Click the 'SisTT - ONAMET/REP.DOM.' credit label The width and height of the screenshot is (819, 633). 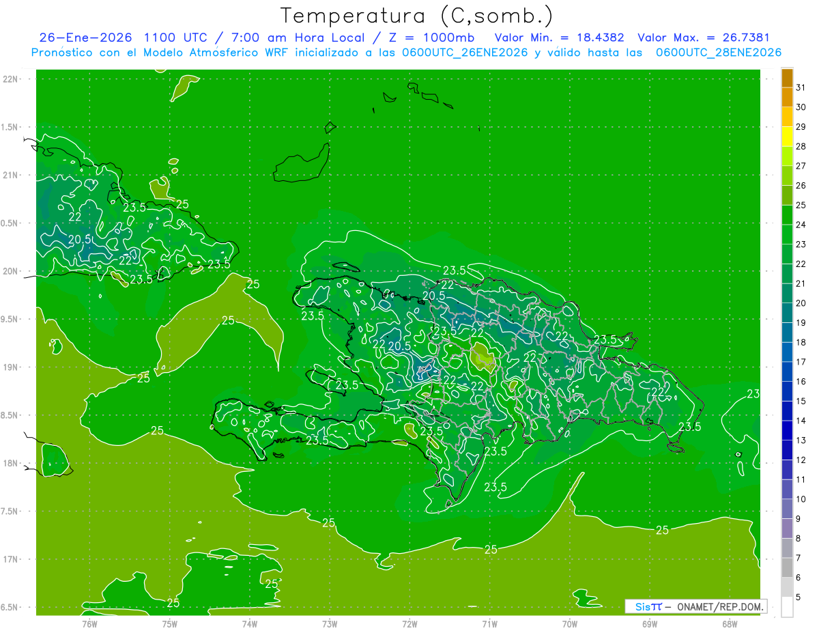(x=695, y=606)
